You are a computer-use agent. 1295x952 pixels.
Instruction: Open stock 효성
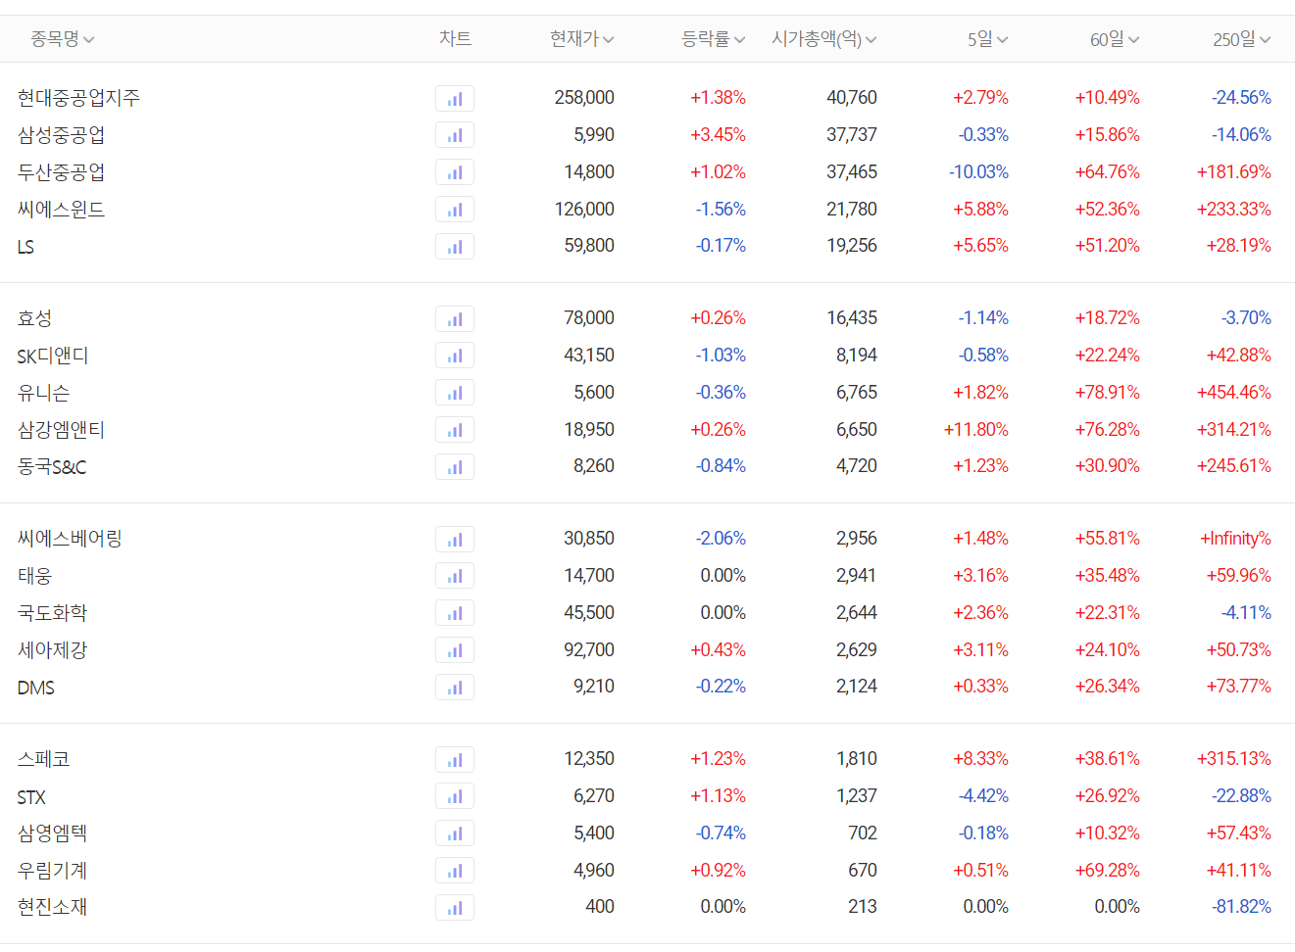point(34,318)
